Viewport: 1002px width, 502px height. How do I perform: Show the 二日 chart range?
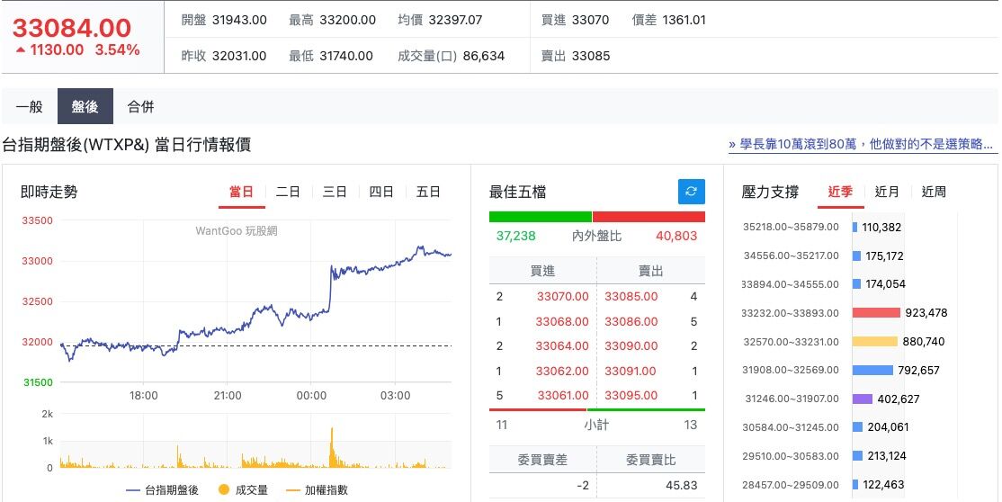tap(288, 192)
